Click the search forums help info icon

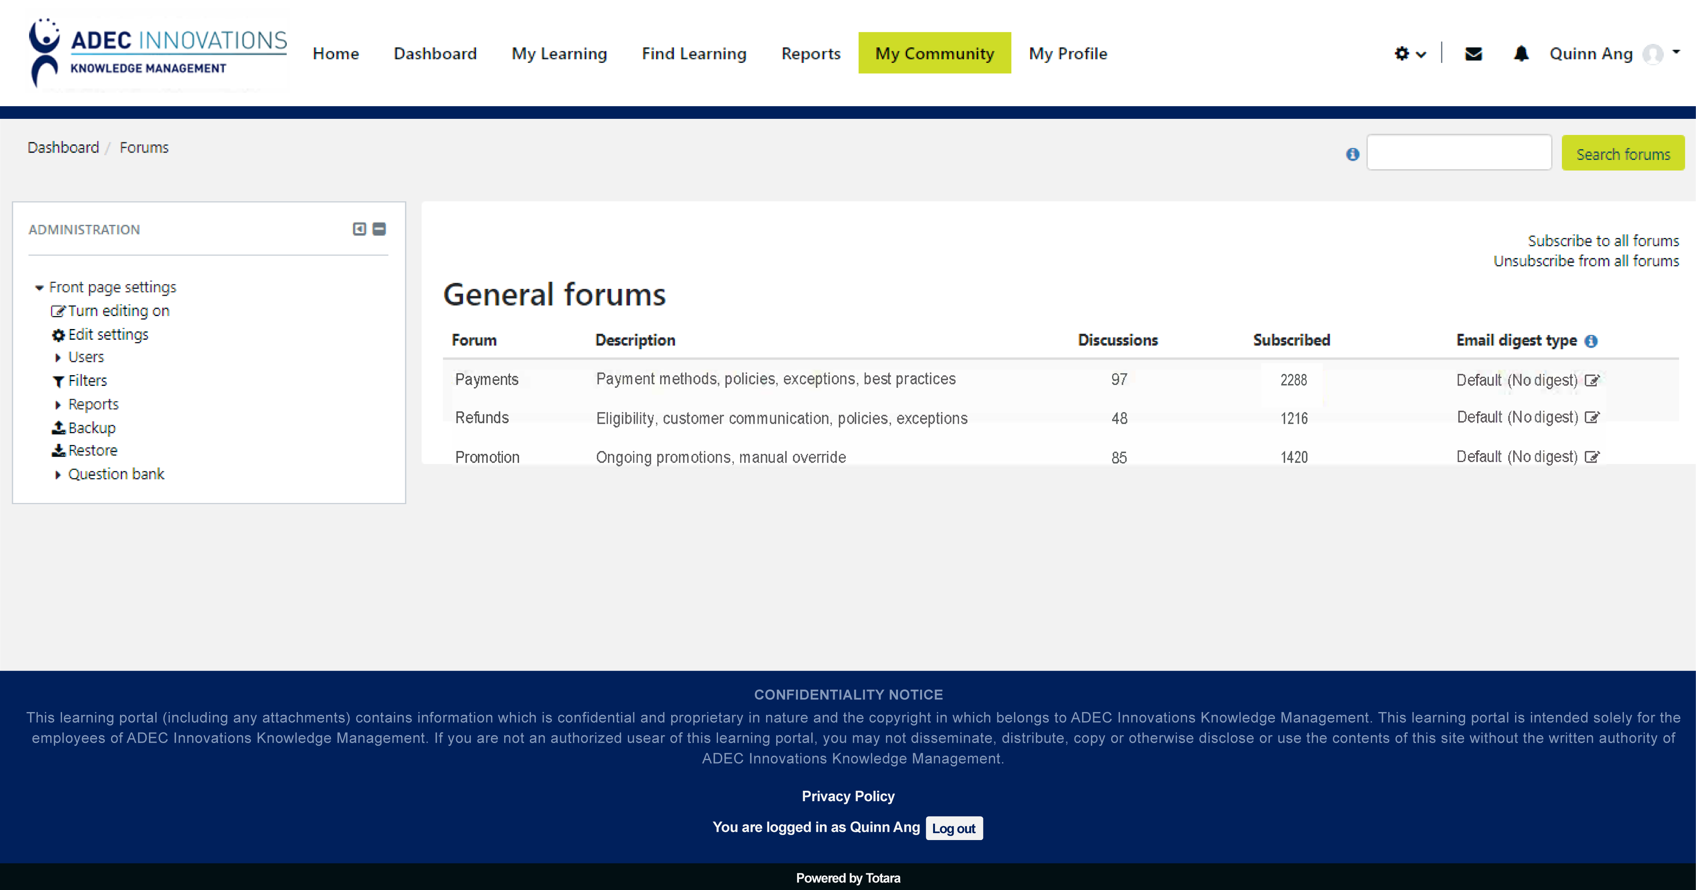coord(1352,154)
